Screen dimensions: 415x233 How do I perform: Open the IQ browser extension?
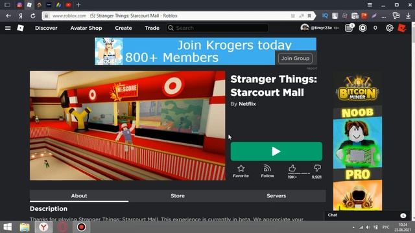325,16
